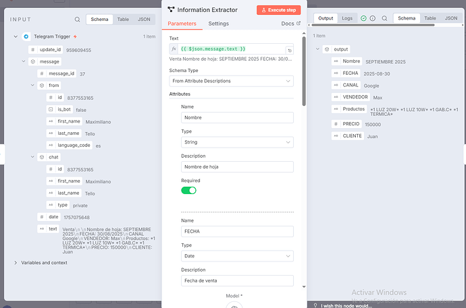Click the update_id schema pill
Image resolution: width=466 pixels, height=308 pixels.
46,49
